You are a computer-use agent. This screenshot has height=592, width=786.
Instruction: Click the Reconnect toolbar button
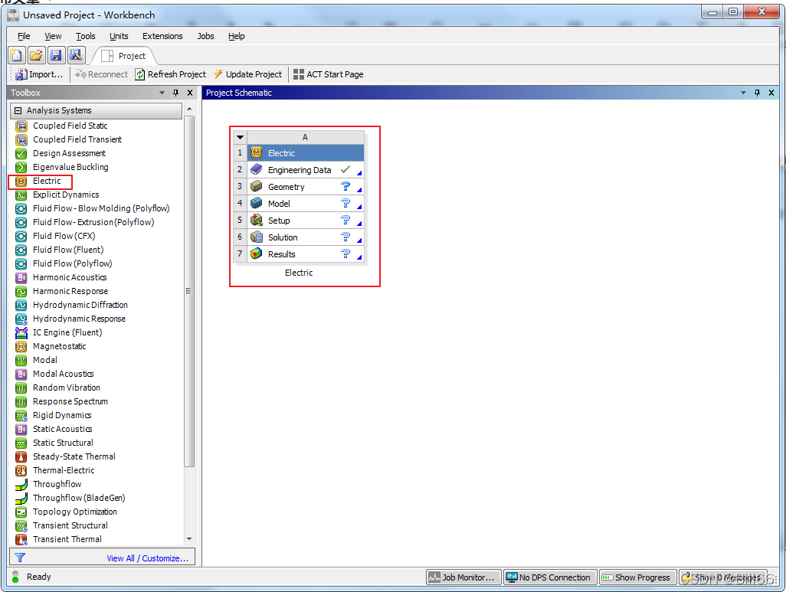point(101,74)
